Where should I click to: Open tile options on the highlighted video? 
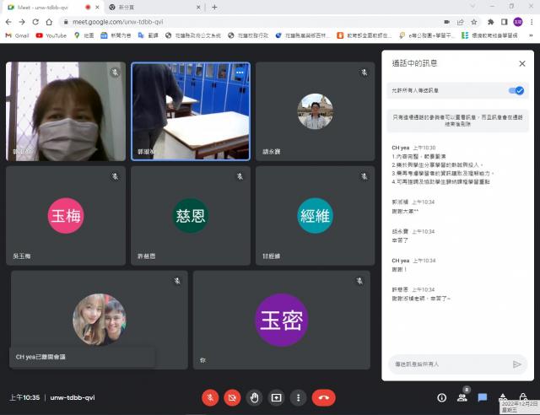tap(240, 73)
